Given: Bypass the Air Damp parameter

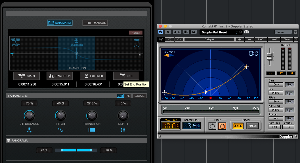Looking at the screenshot, I should coord(290,110).
